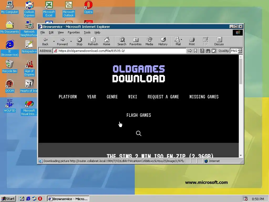Open the File menu
The height and width of the screenshot is (202, 269).
coord(43,32)
